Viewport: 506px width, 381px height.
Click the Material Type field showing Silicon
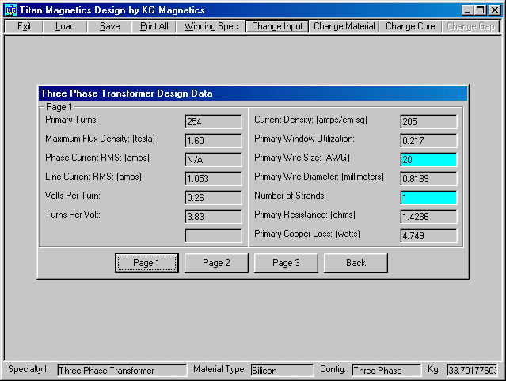282,371
